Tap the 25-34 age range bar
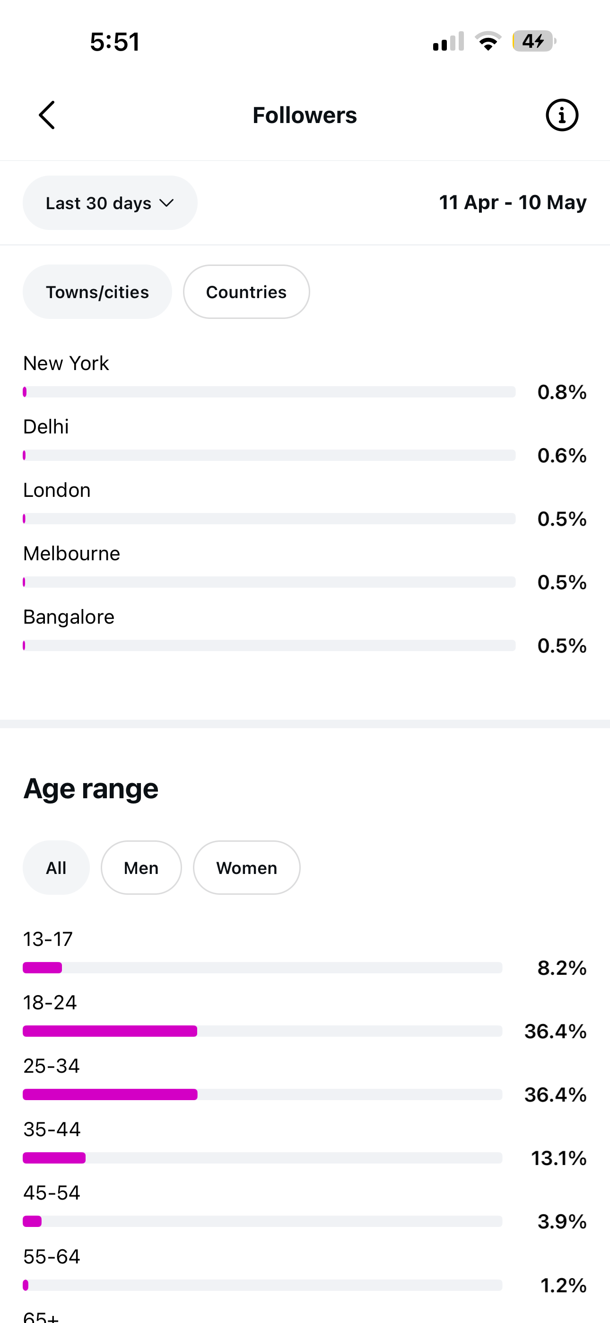610x1323 pixels. click(262, 1094)
